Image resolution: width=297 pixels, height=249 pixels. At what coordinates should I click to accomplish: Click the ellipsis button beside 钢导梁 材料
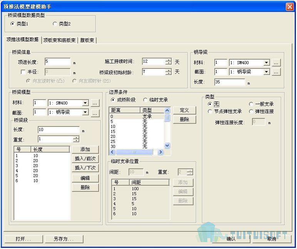276,63
